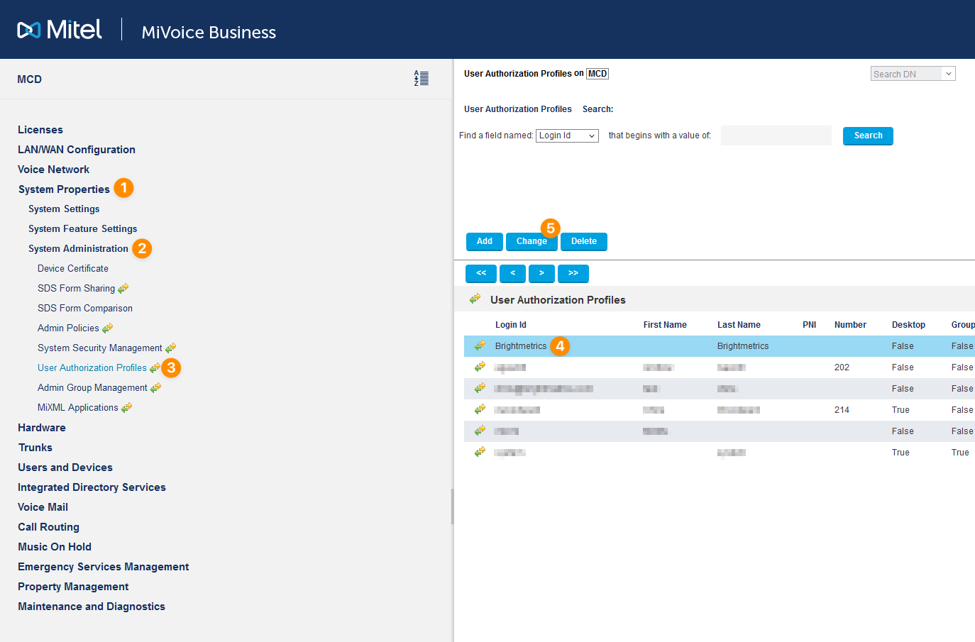Click the number 202 cell
The image size is (975, 642).
click(842, 367)
